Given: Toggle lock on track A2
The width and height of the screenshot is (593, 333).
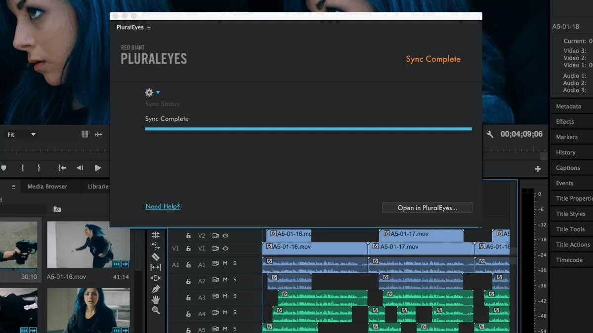Looking at the screenshot, I should (x=188, y=281).
